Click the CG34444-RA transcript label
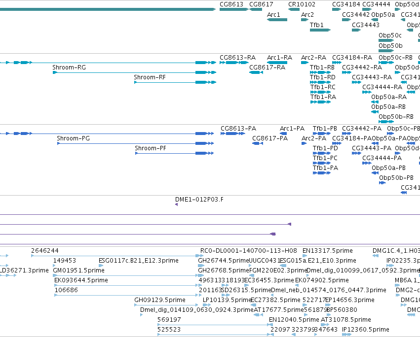The width and height of the screenshot is (420, 337). pos(382,87)
